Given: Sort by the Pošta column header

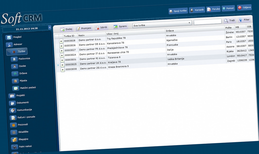Looking at the screenshot, I should [x=229, y=28].
